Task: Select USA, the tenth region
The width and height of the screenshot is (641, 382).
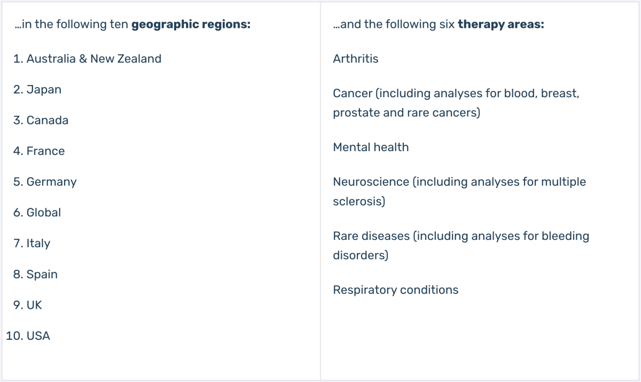Action: [x=28, y=336]
